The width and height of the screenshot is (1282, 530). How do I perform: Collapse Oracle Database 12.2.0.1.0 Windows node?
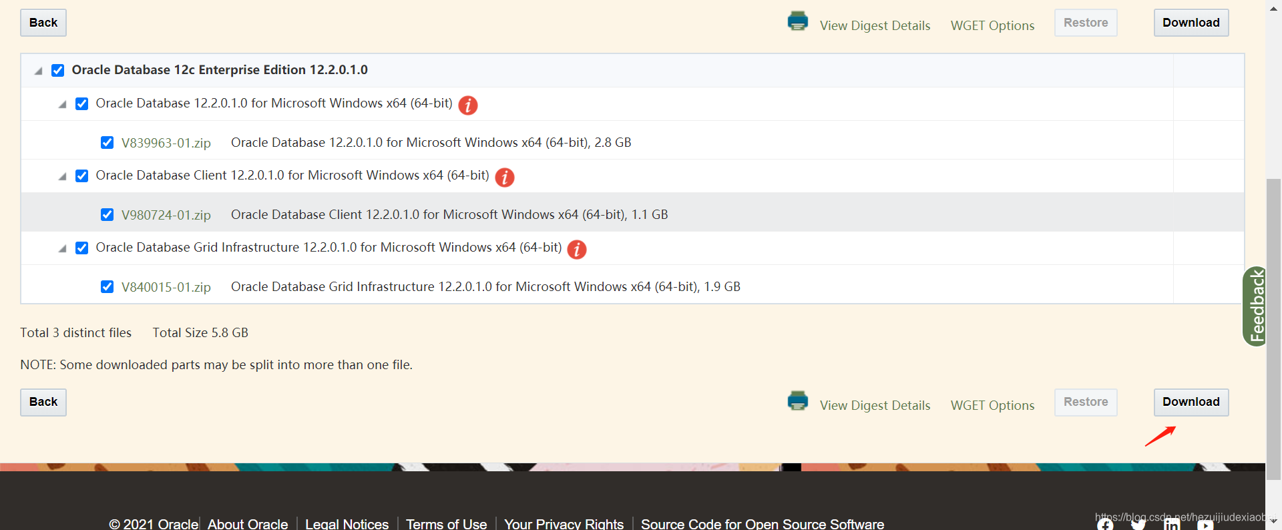click(62, 104)
